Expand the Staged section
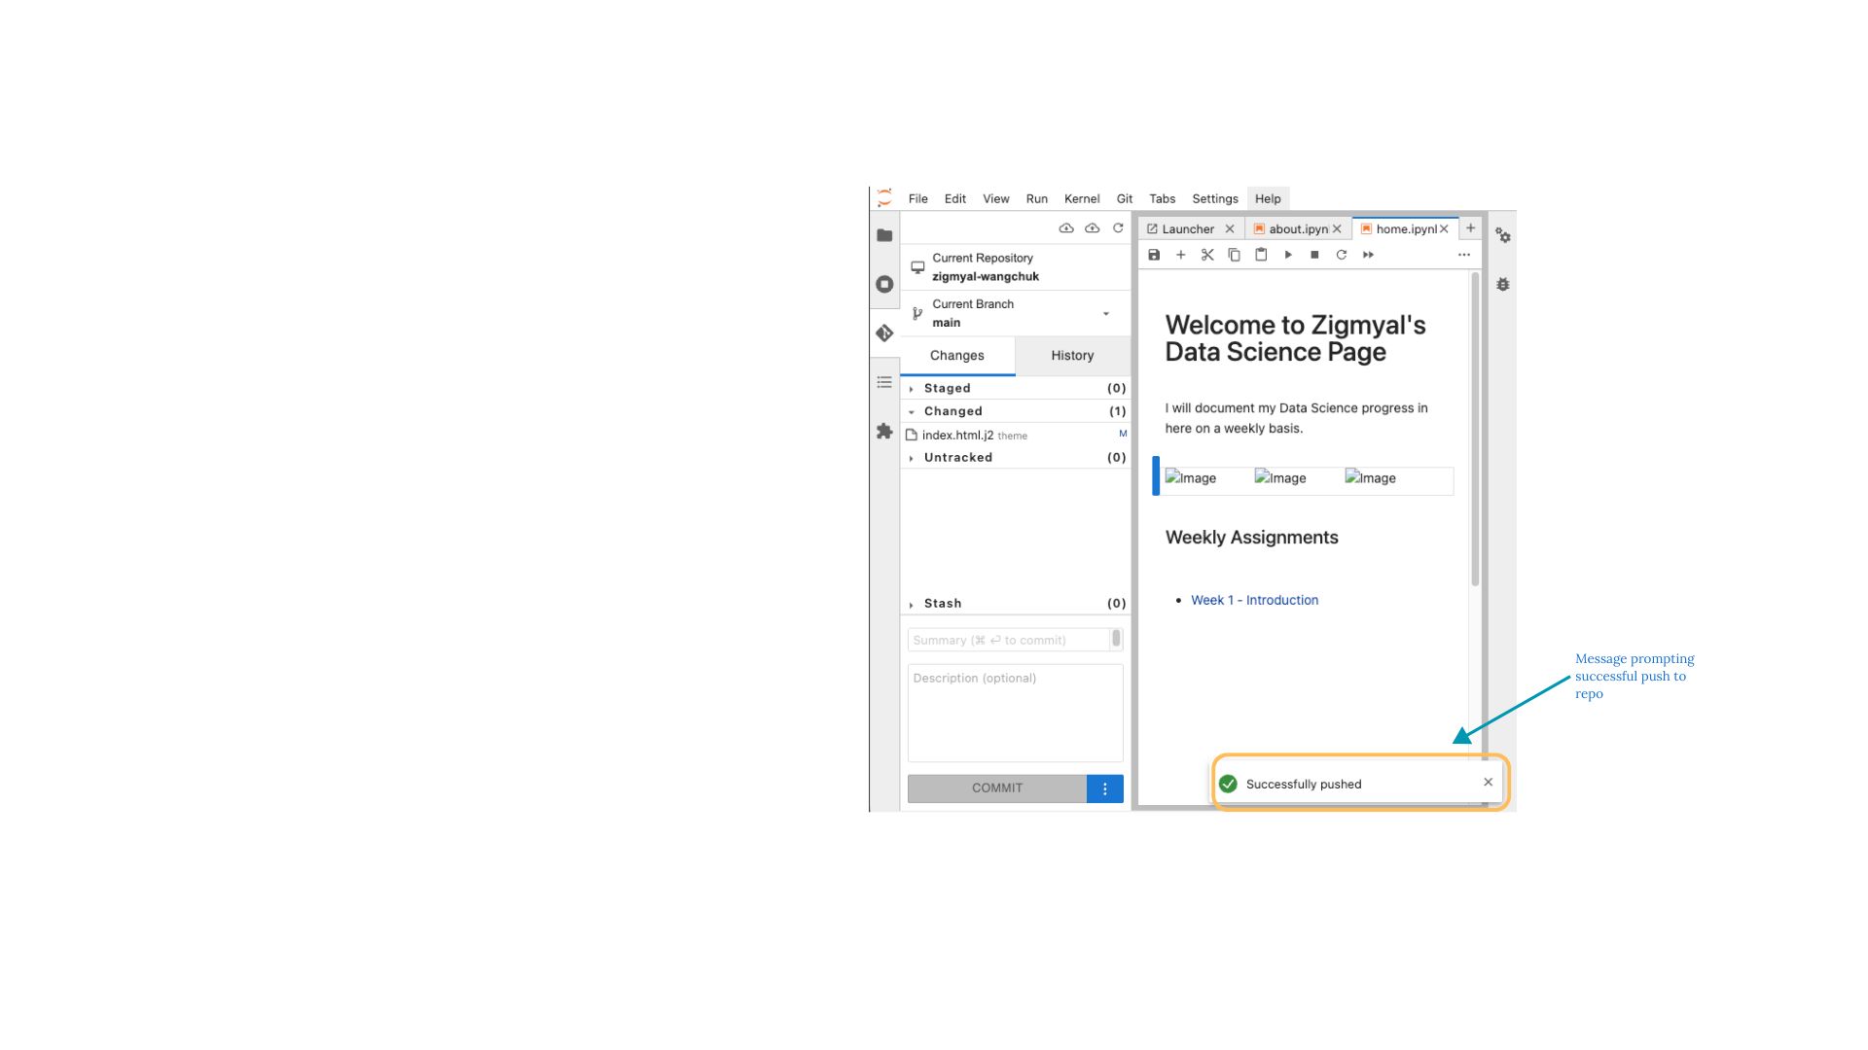Screen dimensions: 1868x1050 point(946,388)
